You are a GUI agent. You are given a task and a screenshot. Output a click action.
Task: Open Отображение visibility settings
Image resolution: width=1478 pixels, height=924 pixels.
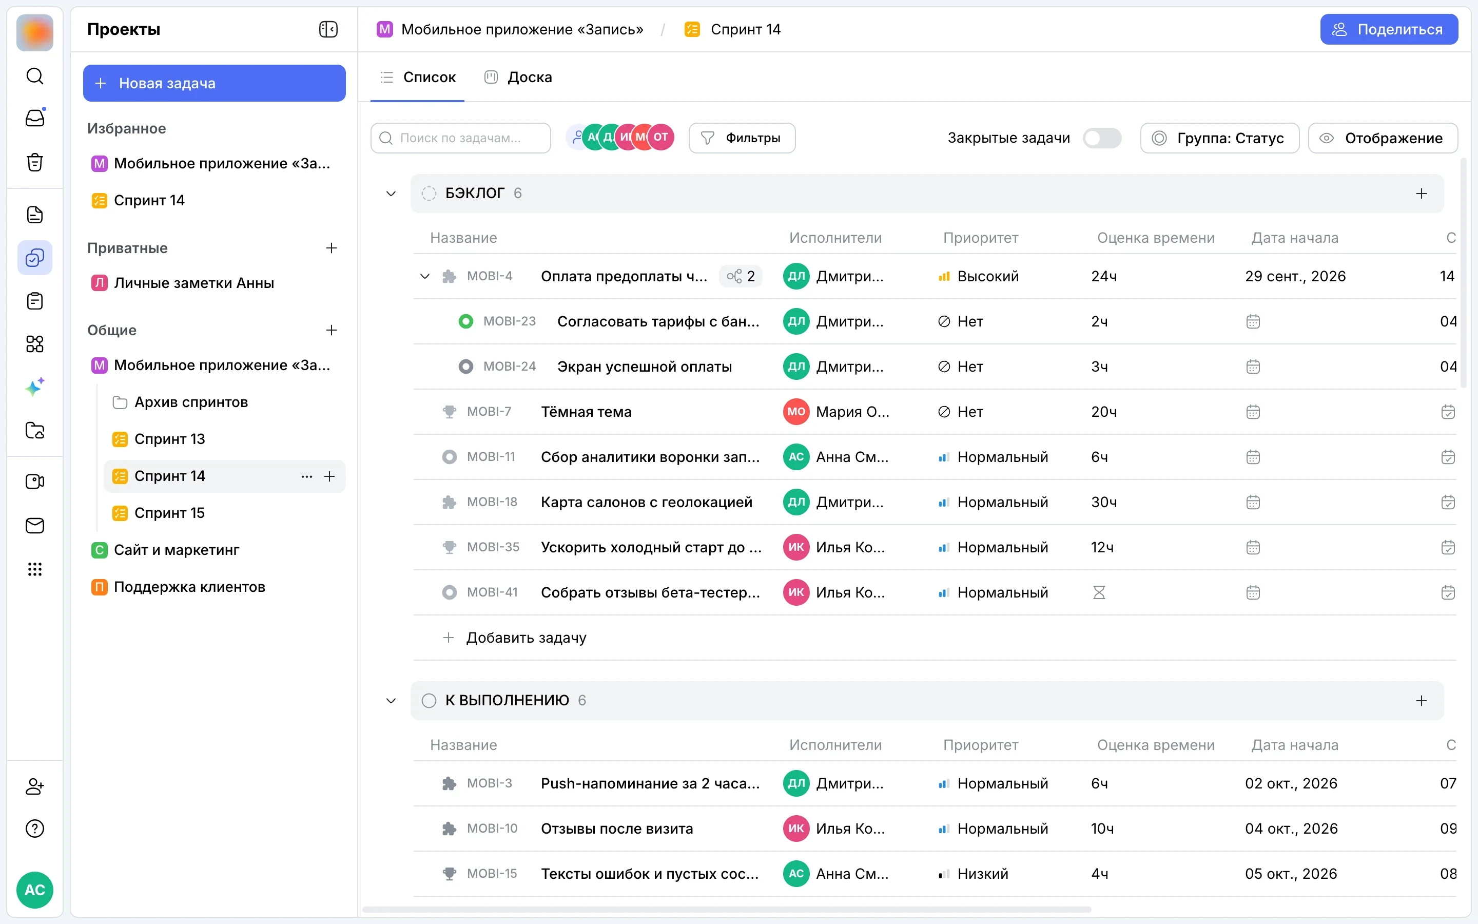pos(1383,138)
